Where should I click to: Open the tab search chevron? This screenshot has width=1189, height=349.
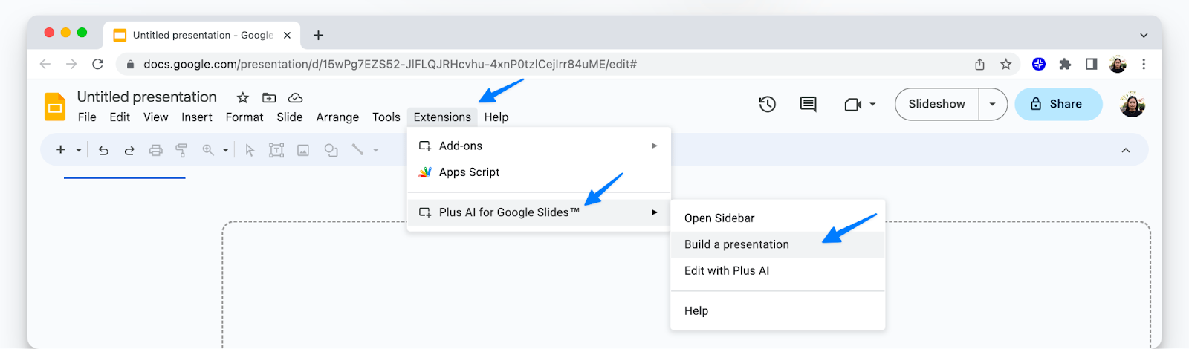coord(1144,35)
